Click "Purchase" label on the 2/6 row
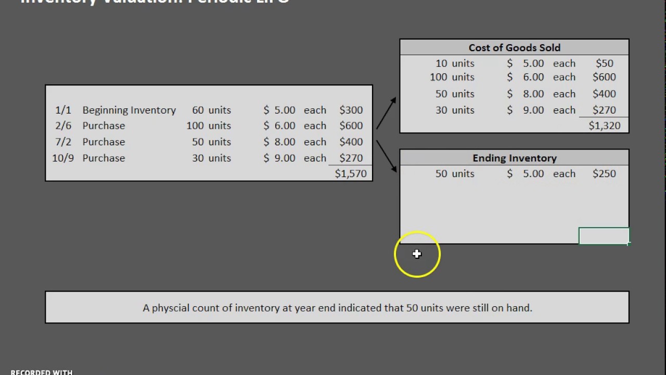 [104, 126]
